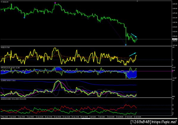Select the MACD(12,26,9) indicator label

tap(10, 68)
